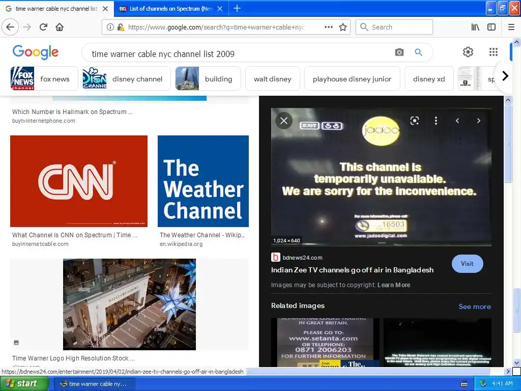Click the Learn More copyright link

tap(394, 285)
